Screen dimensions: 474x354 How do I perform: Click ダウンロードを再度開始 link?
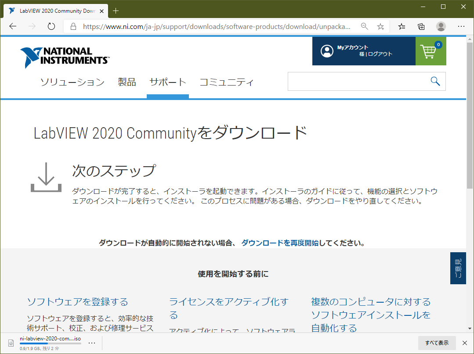pos(280,243)
